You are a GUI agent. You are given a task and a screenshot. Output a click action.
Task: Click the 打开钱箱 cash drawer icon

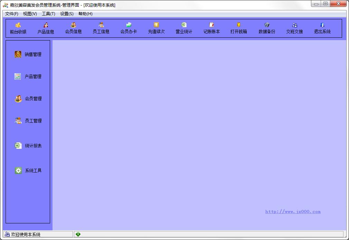click(x=239, y=25)
